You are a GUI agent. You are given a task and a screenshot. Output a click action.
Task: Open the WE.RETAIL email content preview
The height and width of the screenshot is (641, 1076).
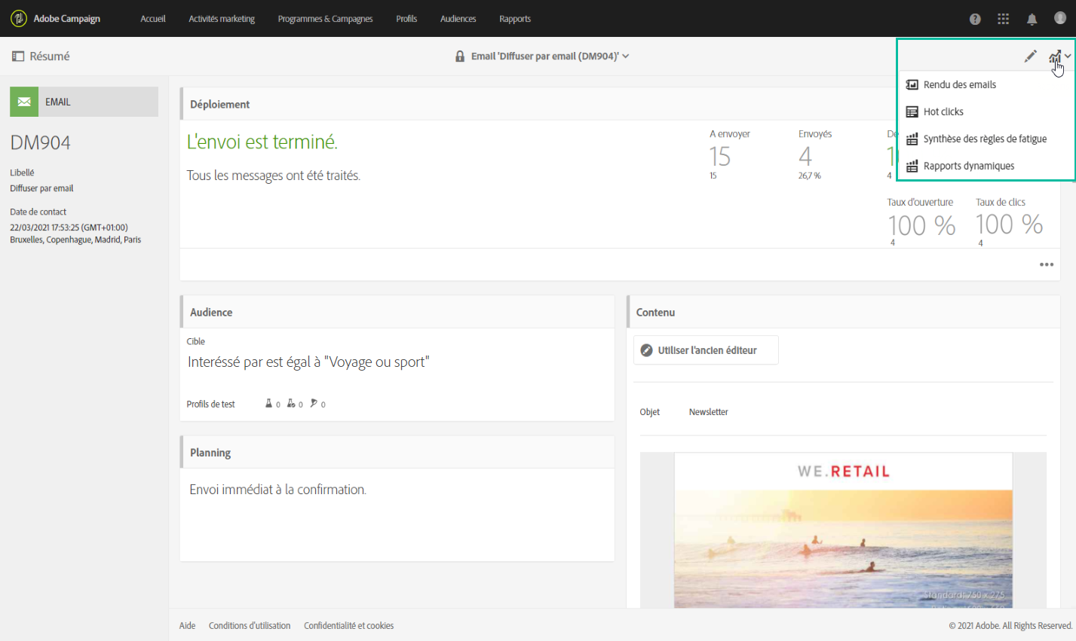tap(843, 530)
